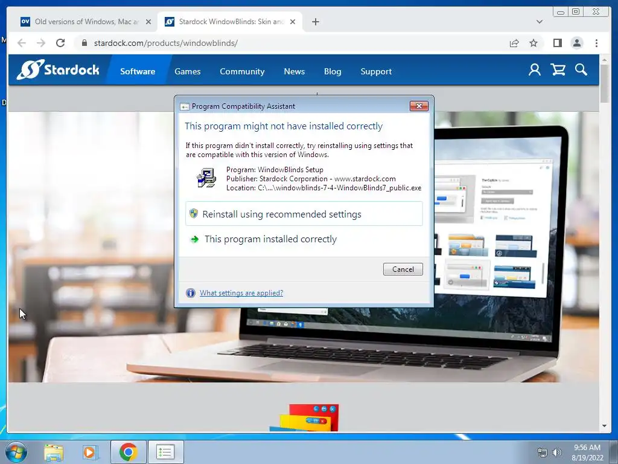Close the Old versions of Windows tab
Image resolution: width=618 pixels, height=464 pixels.
(148, 22)
